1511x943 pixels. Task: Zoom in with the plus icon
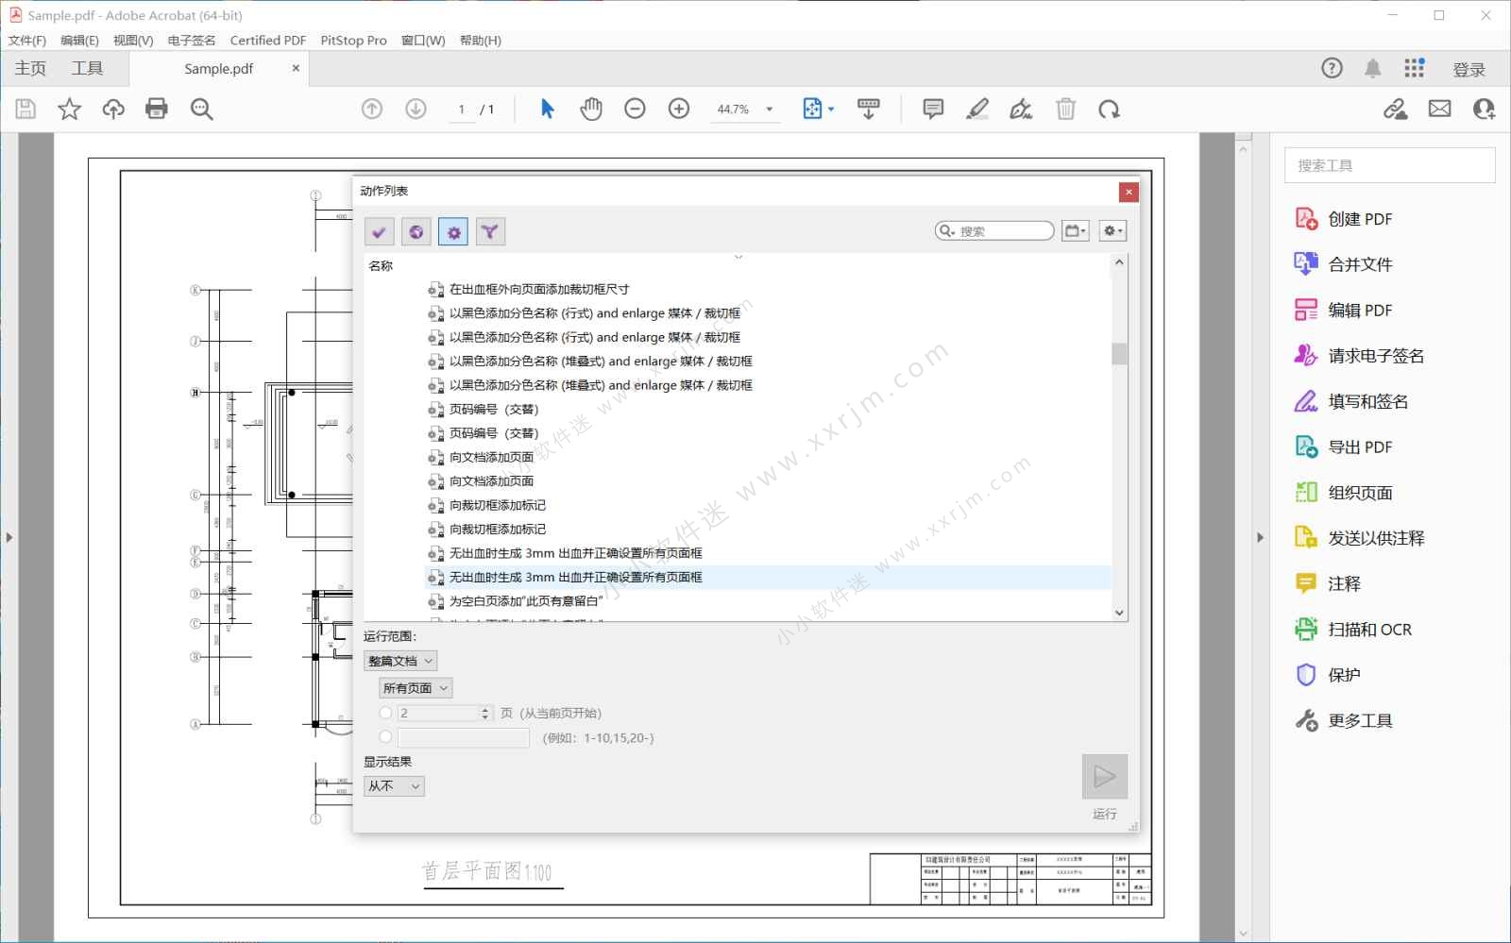pos(679,109)
